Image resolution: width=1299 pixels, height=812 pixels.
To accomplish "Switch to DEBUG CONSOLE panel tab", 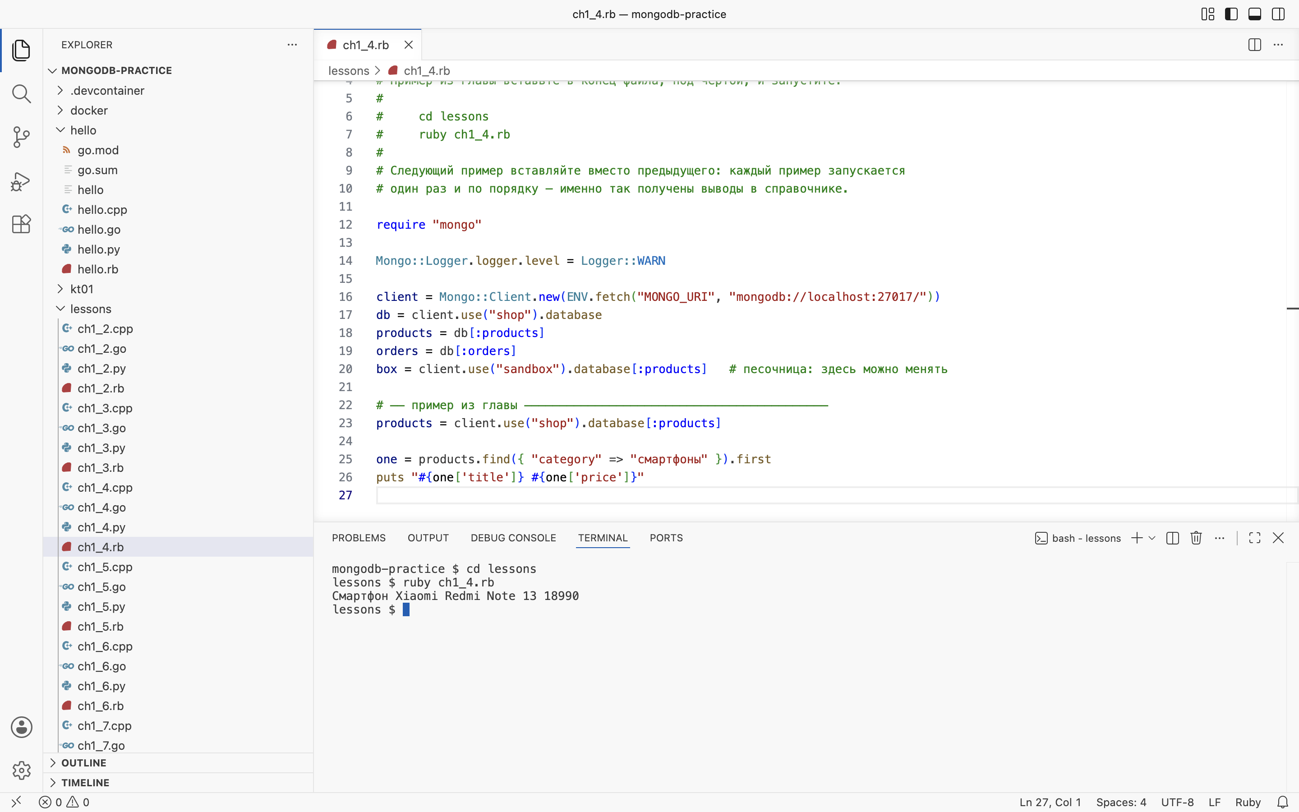I will coord(513,538).
